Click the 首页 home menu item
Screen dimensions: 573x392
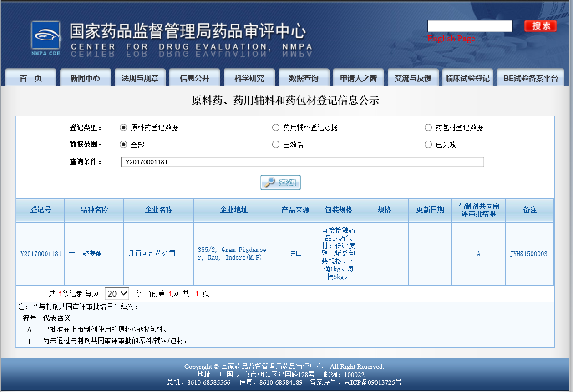(30, 77)
